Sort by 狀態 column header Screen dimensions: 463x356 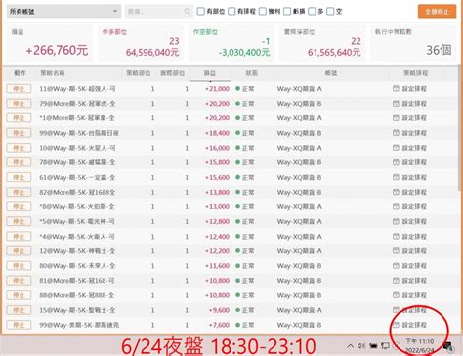coord(251,73)
